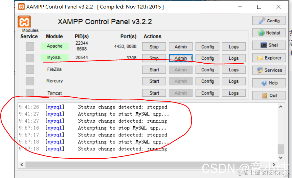
Task: Open MySQL Config menu
Action: coord(208,58)
